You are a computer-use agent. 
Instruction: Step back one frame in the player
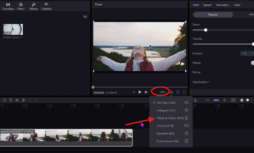[x=133, y=92]
